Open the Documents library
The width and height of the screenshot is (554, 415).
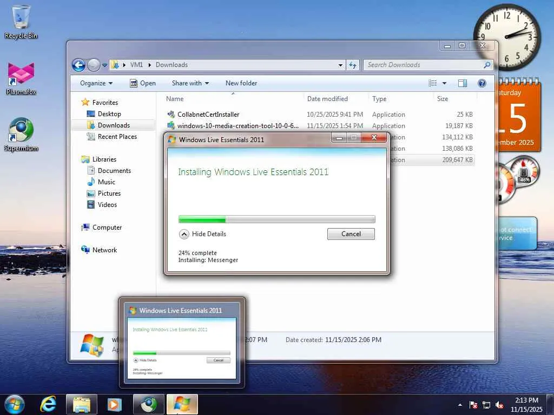(x=114, y=170)
